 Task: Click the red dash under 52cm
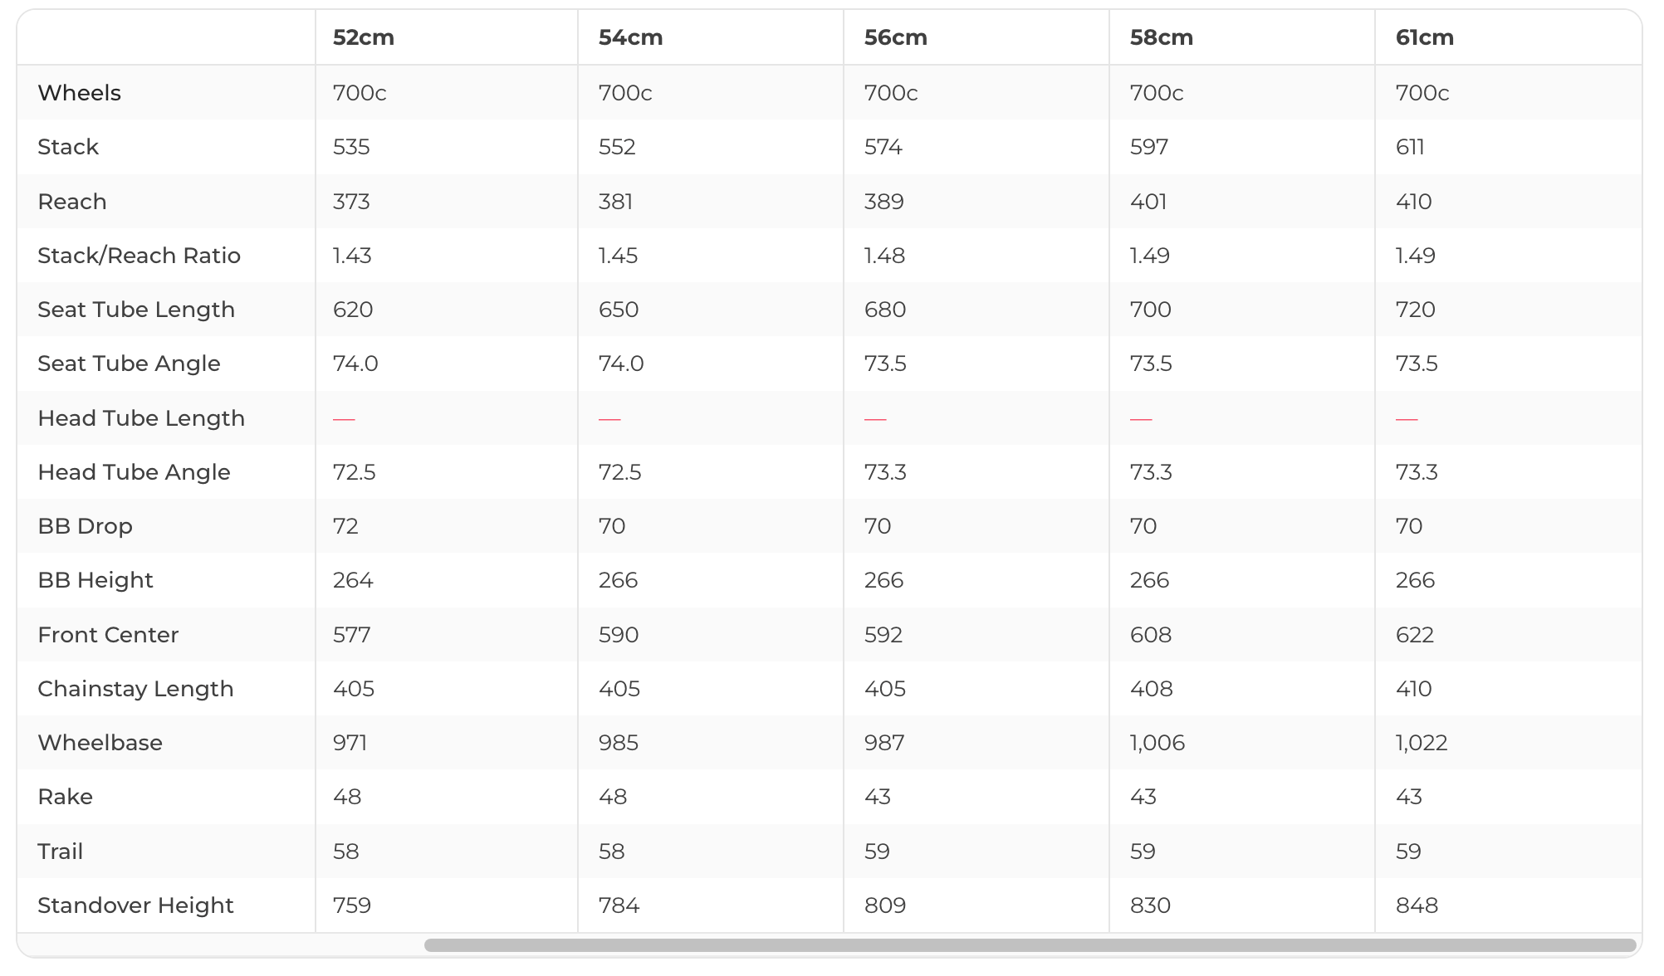[x=344, y=419]
